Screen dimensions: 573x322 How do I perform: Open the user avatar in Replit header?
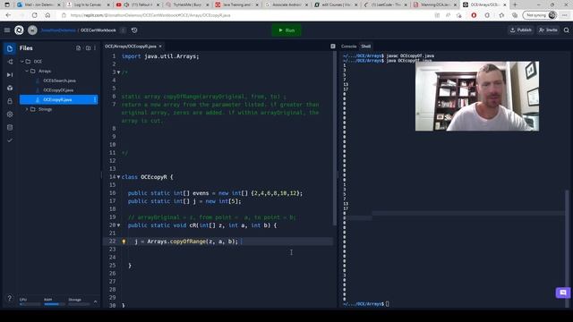click(x=32, y=30)
